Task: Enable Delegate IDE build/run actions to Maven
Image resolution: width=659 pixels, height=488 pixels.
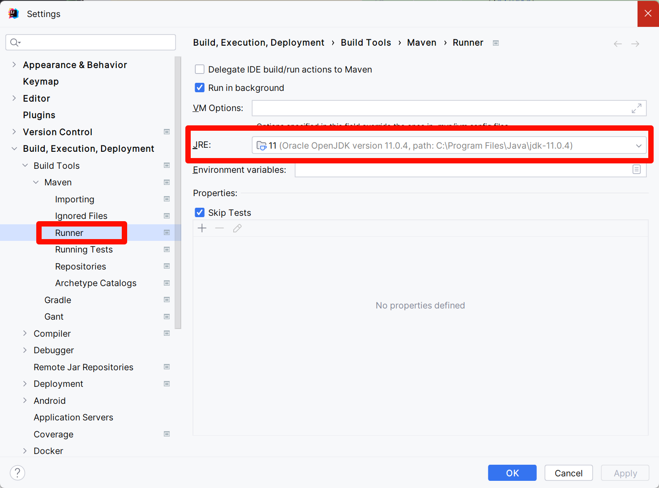Action: 200,69
